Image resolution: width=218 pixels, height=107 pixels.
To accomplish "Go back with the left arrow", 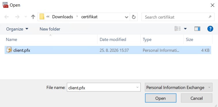I will (7, 17).
